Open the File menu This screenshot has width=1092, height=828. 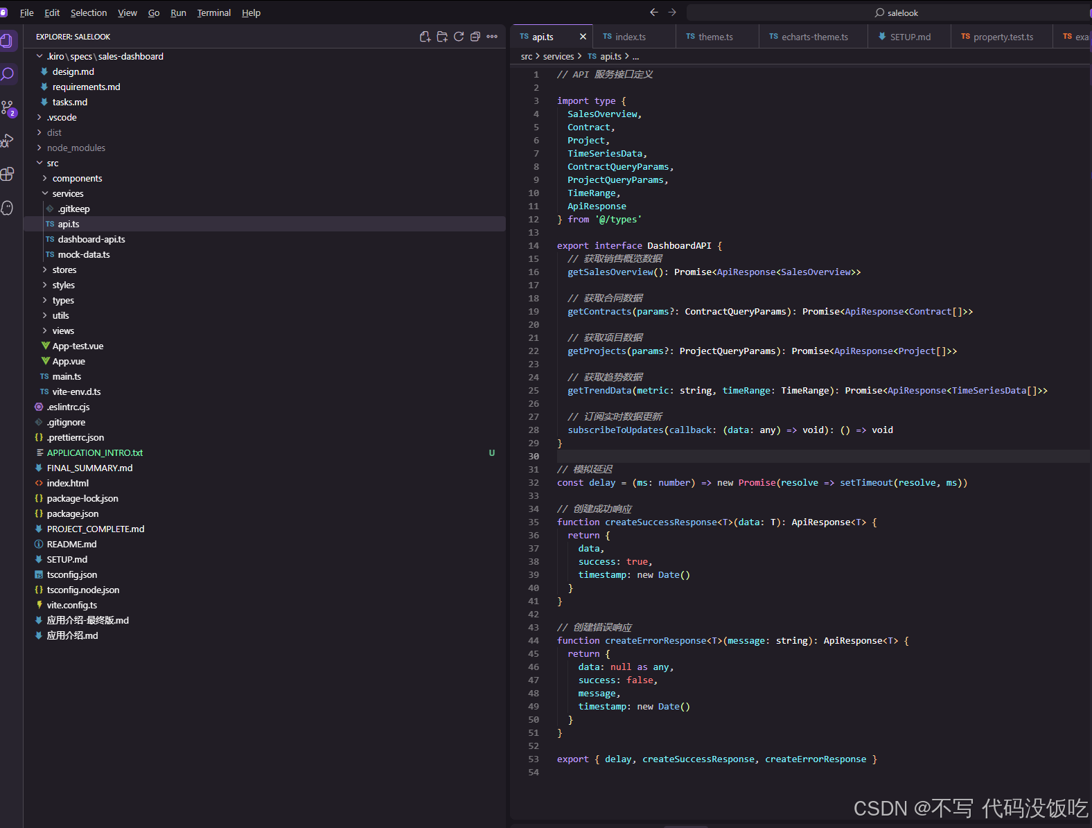27,12
